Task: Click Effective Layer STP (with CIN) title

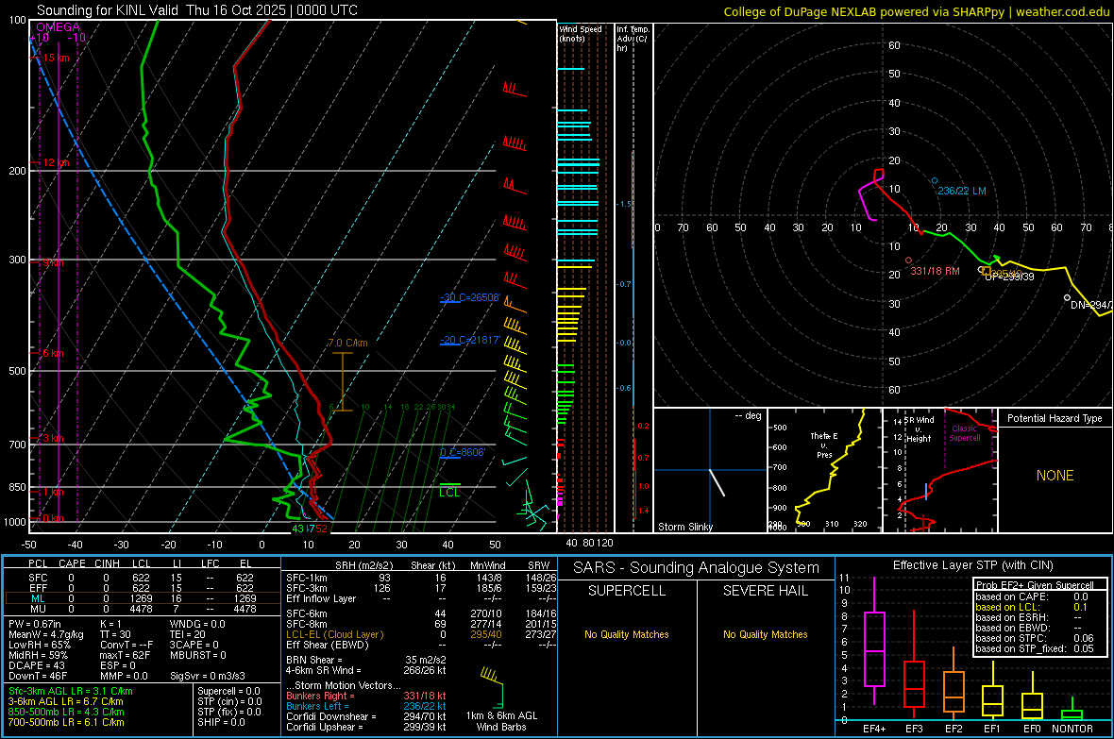Action: pos(972,565)
